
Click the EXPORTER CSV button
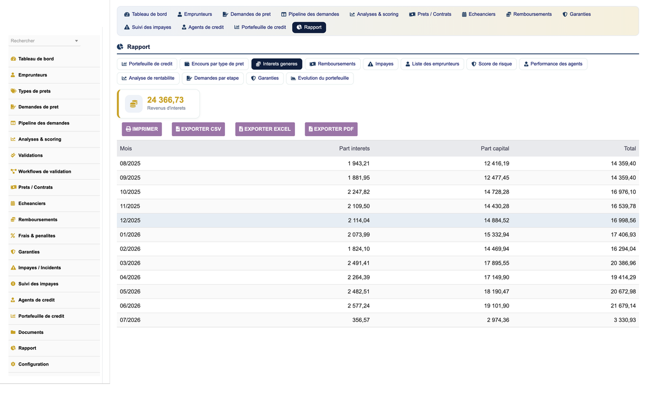pyautogui.click(x=198, y=129)
